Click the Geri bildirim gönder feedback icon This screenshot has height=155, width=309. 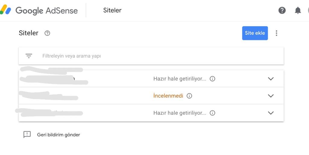[x=27, y=135]
